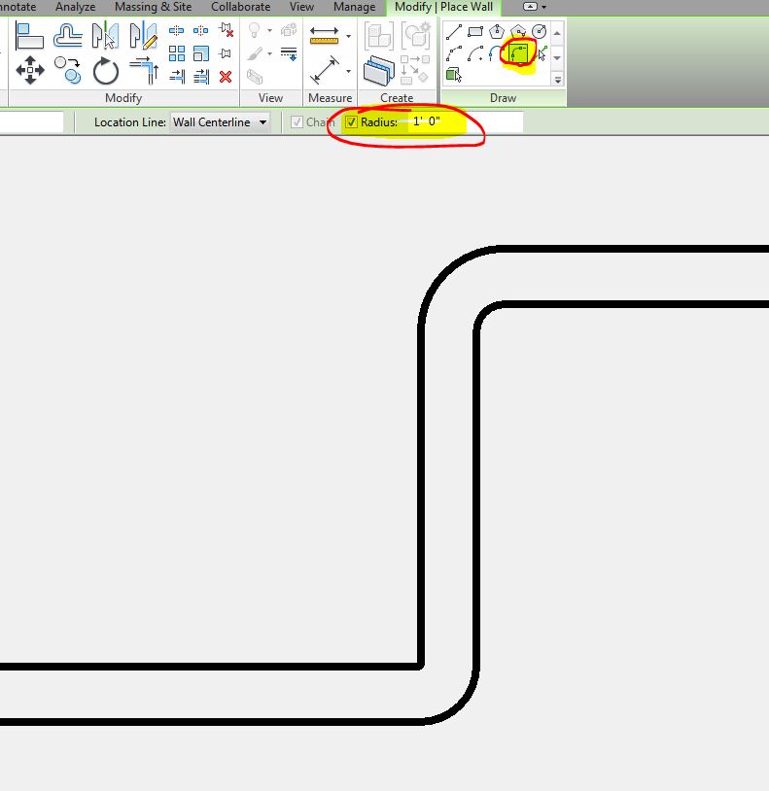The width and height of the screenshot is (769, 791).
Task: Select the Rectangle draw tool
Action: pyautogui.click(x=475, y=31)
